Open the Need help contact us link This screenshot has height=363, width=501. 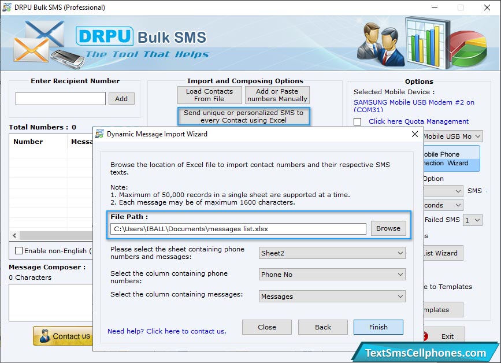point(167,331)
